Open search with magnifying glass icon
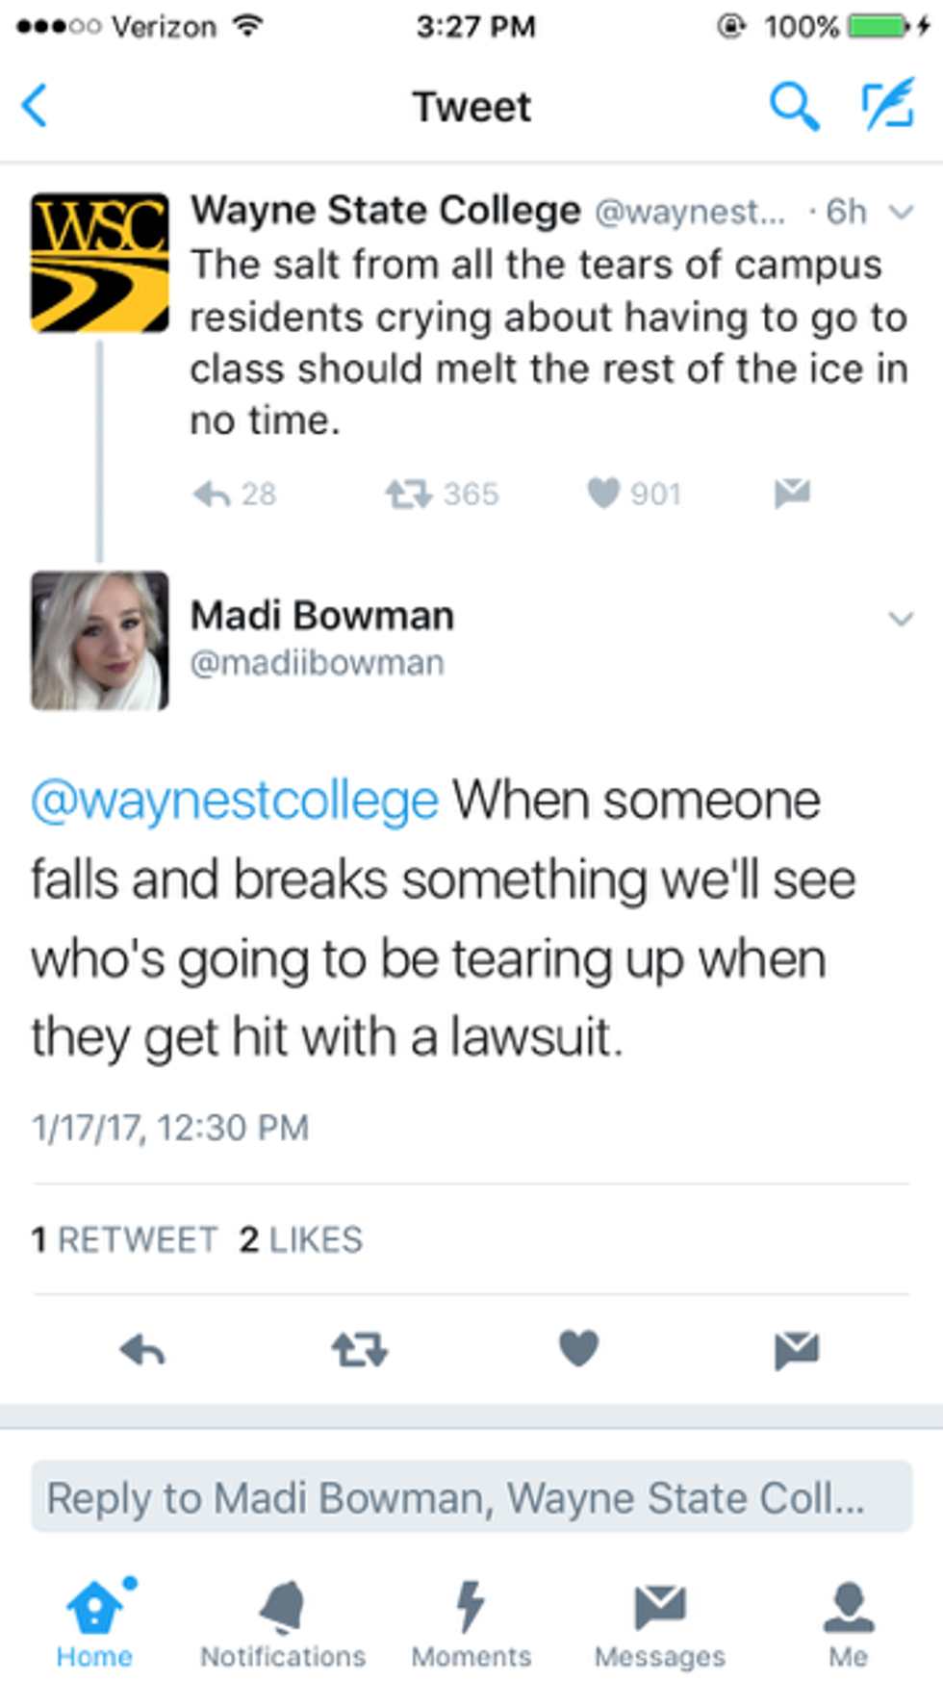This screenshot has width=943, height=1681. 794,106
